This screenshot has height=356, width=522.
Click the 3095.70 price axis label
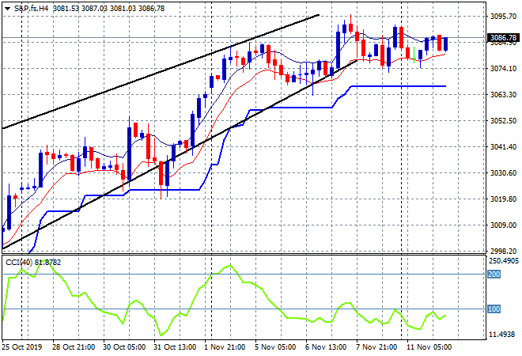click(x=503, y=17)
